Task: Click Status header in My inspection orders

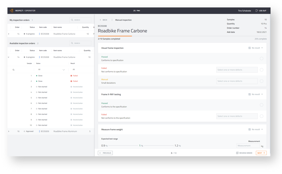Action: 32,27
